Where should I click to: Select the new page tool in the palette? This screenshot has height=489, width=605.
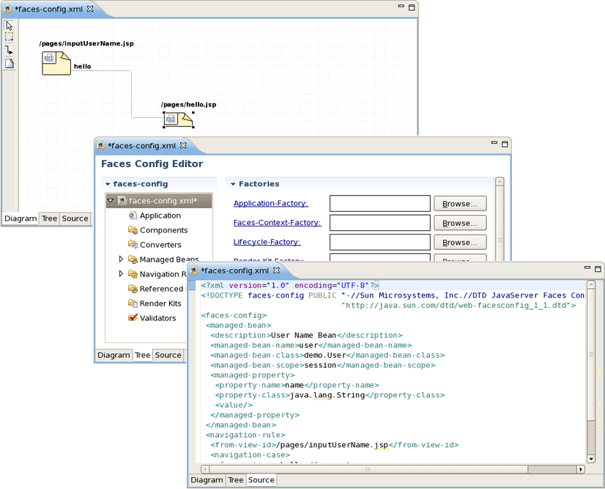click(9, 64)
